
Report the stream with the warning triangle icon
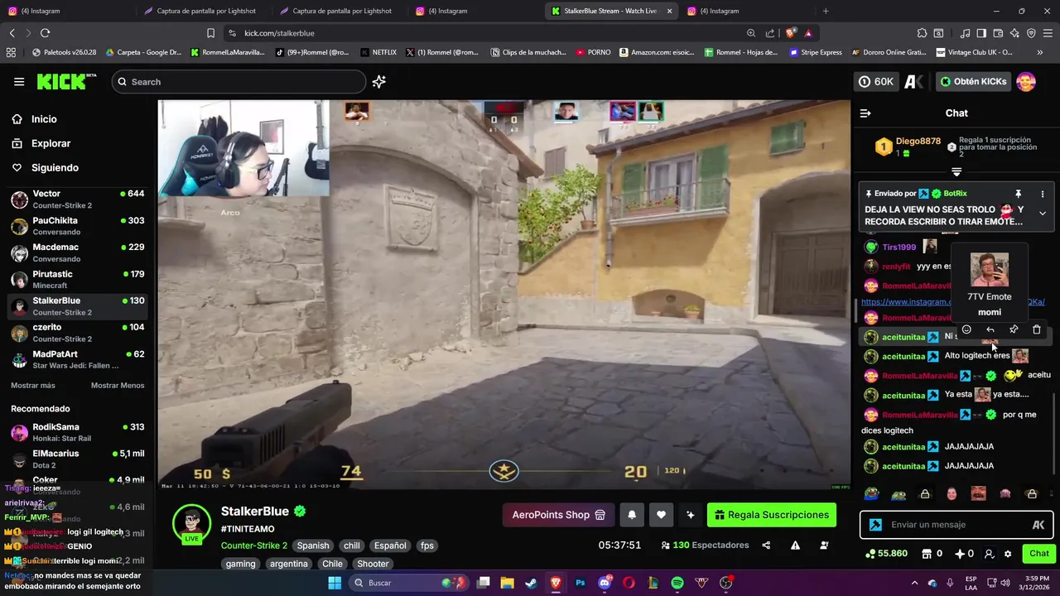click(x=795, y=546)
